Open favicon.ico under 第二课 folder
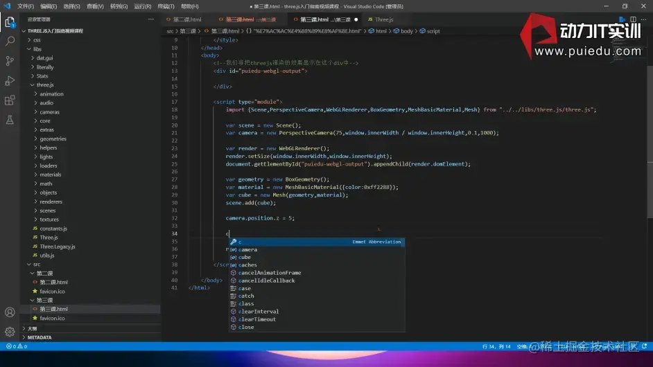Viewport: 653px width, 367px height. click(52, 292)
